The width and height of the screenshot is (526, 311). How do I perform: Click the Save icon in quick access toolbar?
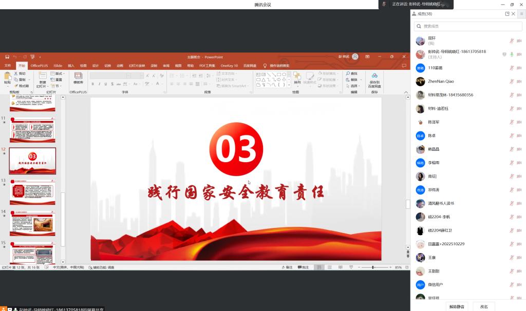[x=7, y=57]
